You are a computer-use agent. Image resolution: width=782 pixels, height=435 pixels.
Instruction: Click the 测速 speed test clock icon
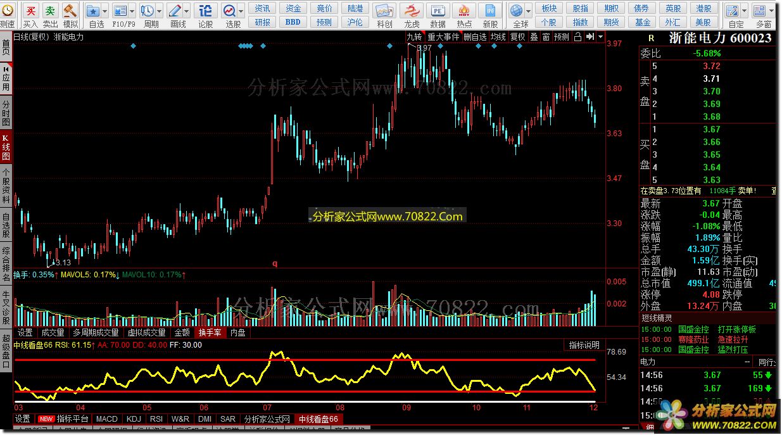pyautogui.click(x=6, y=11)
